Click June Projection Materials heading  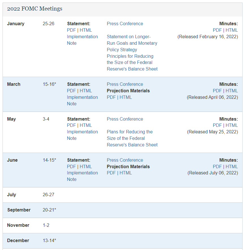click(x=128, y=166)
